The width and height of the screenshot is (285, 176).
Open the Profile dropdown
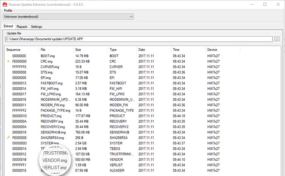pos(68,17)
